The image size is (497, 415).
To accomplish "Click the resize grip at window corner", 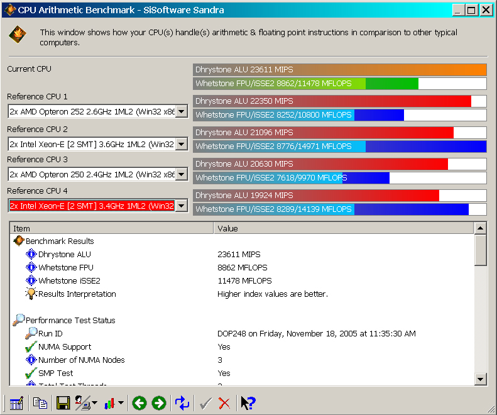I will pos(490,409).
